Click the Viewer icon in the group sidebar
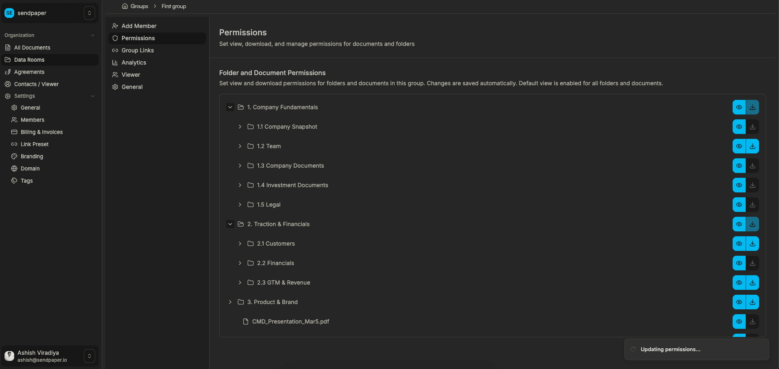The width and height of the screenshot is (779, 369). pos(115,75)
